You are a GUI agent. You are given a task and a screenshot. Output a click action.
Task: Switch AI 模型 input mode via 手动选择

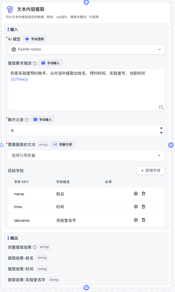34,39
